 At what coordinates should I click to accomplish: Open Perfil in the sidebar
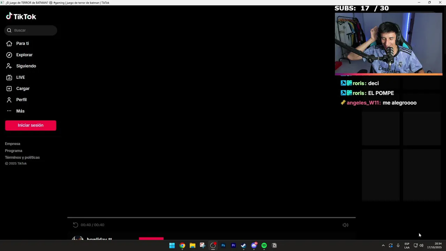coord(21,100)
